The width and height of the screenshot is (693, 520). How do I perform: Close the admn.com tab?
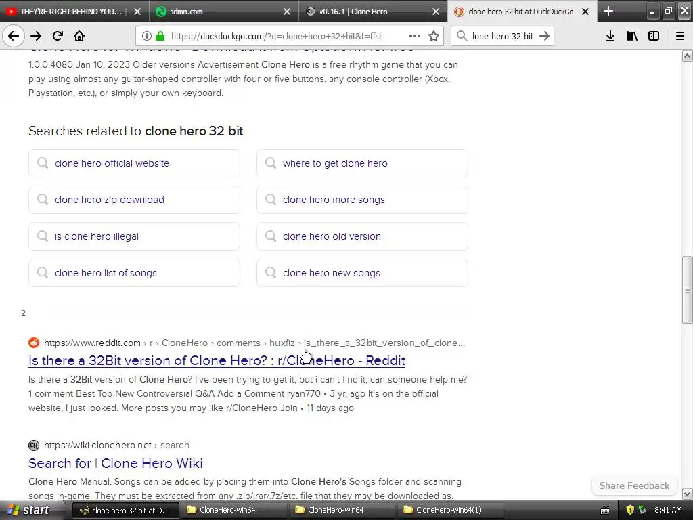(287, 12)
